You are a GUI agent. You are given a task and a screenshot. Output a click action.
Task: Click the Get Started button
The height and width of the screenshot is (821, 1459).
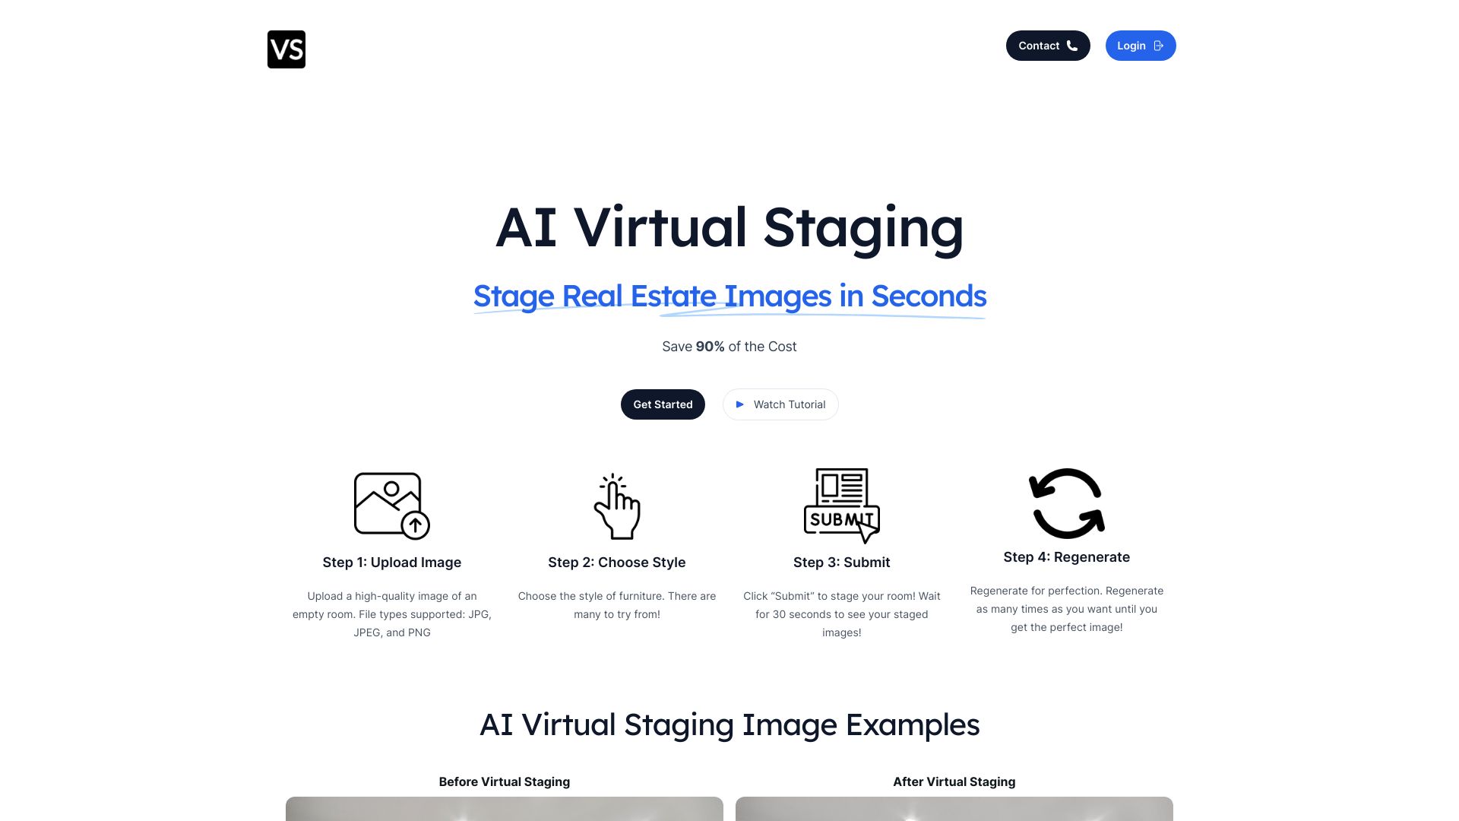663,404
